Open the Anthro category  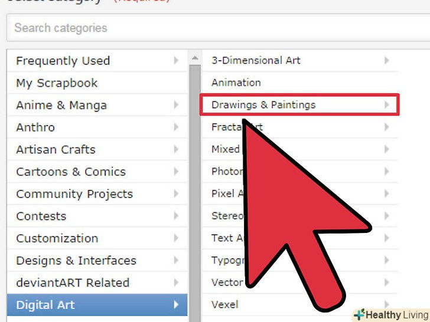(97, 127)
